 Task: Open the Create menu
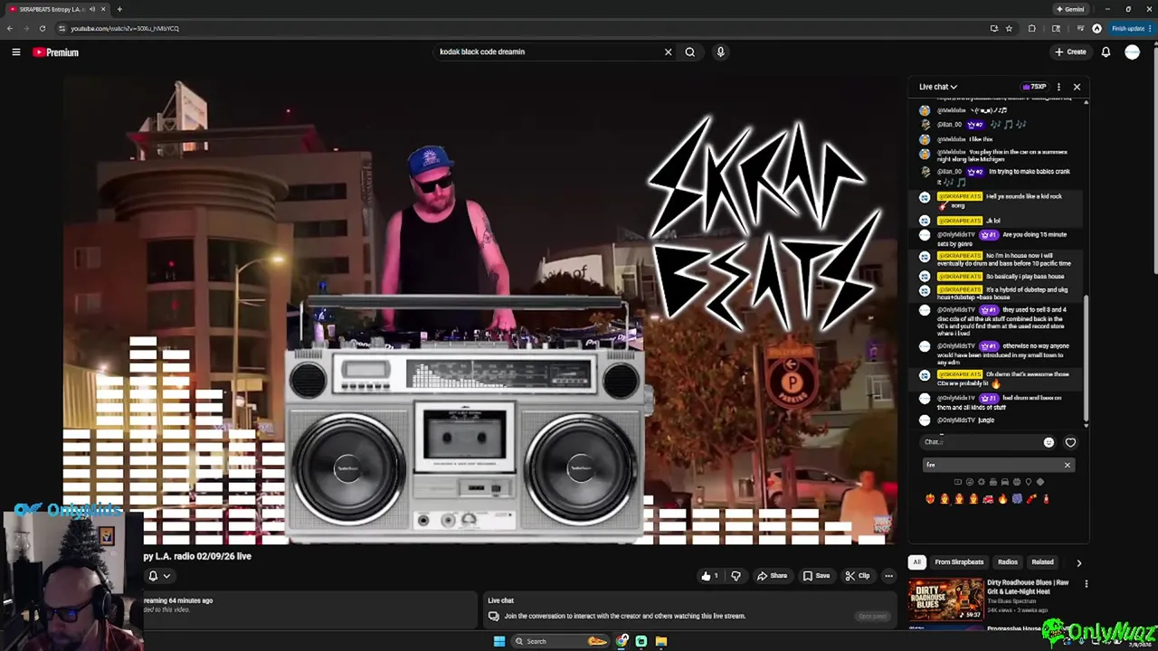click(1070, 52)
